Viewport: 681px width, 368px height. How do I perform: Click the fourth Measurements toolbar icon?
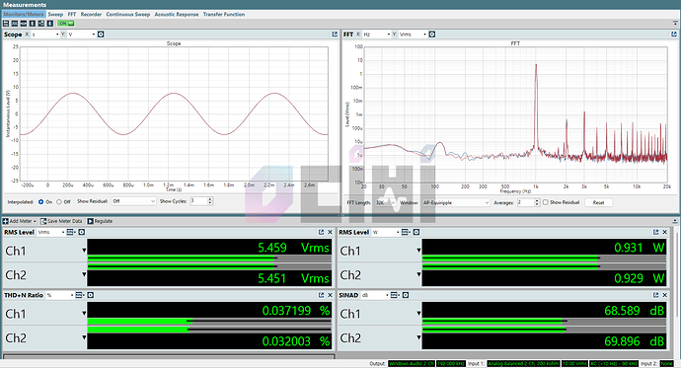33,24
